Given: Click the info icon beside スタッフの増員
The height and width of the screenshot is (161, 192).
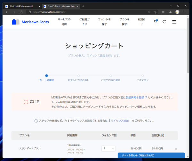Looking at the screenshot, I should 36,121.
